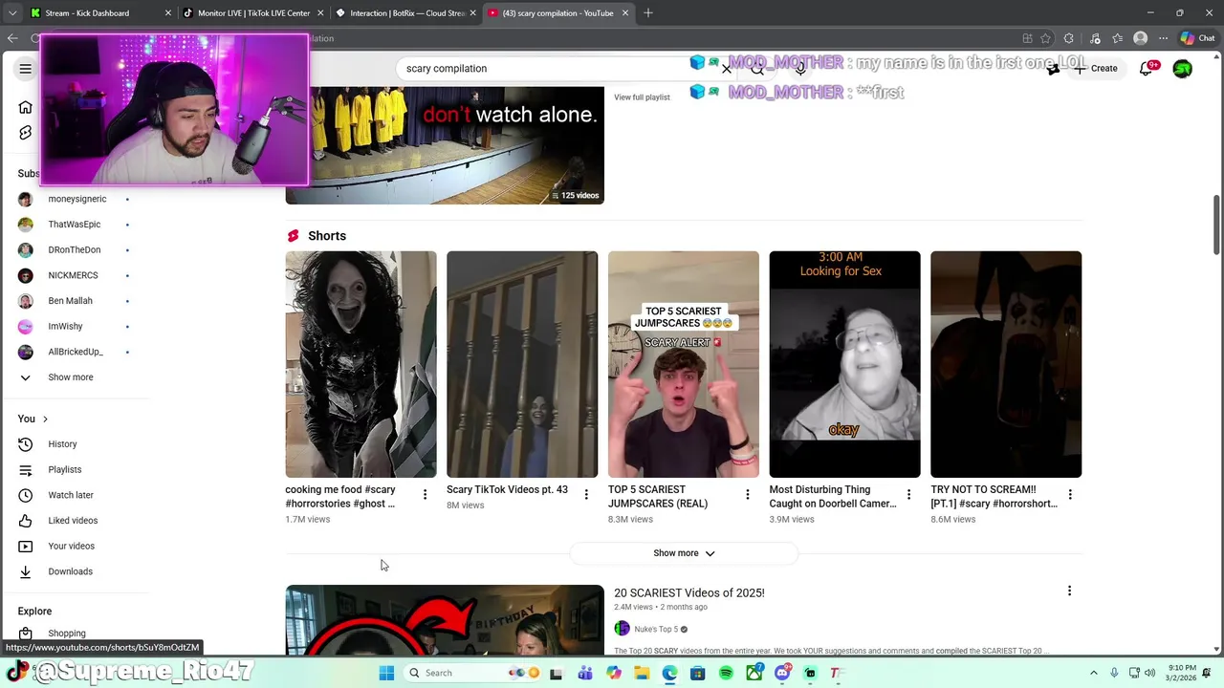Click the page vertical scrollbar thumb
This screenshot has height=688, width=1224.
pyautogui.click(x=1217, y=224)
